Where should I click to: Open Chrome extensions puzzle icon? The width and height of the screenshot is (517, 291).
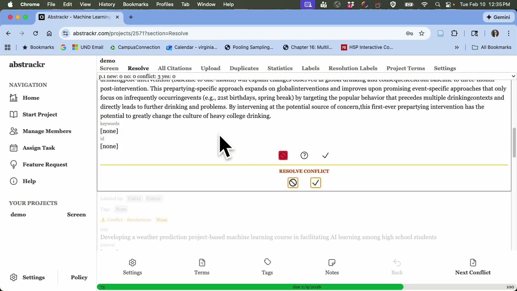click(x=454, y=34)
